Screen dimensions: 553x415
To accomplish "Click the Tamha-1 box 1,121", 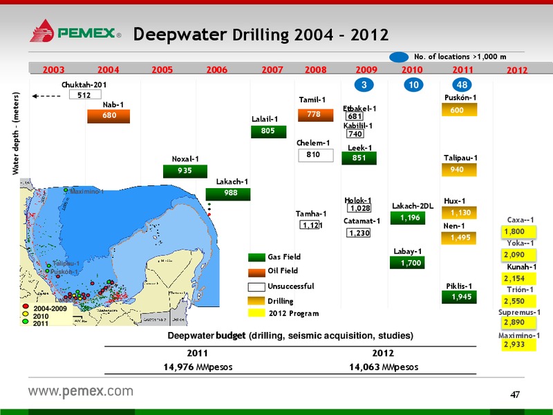I will (310, 225).
